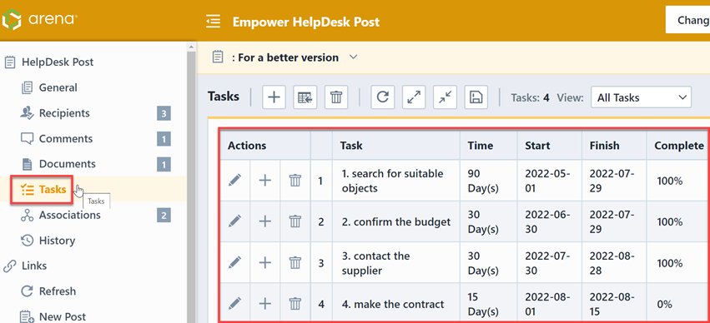Click the '90 Day(s)' time cell
Viewport: 710px width, 323px height.
(489, 181)
